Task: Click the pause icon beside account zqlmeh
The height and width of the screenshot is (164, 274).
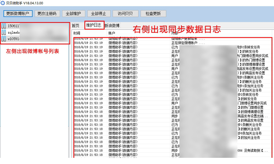Action: coord(4,32)
